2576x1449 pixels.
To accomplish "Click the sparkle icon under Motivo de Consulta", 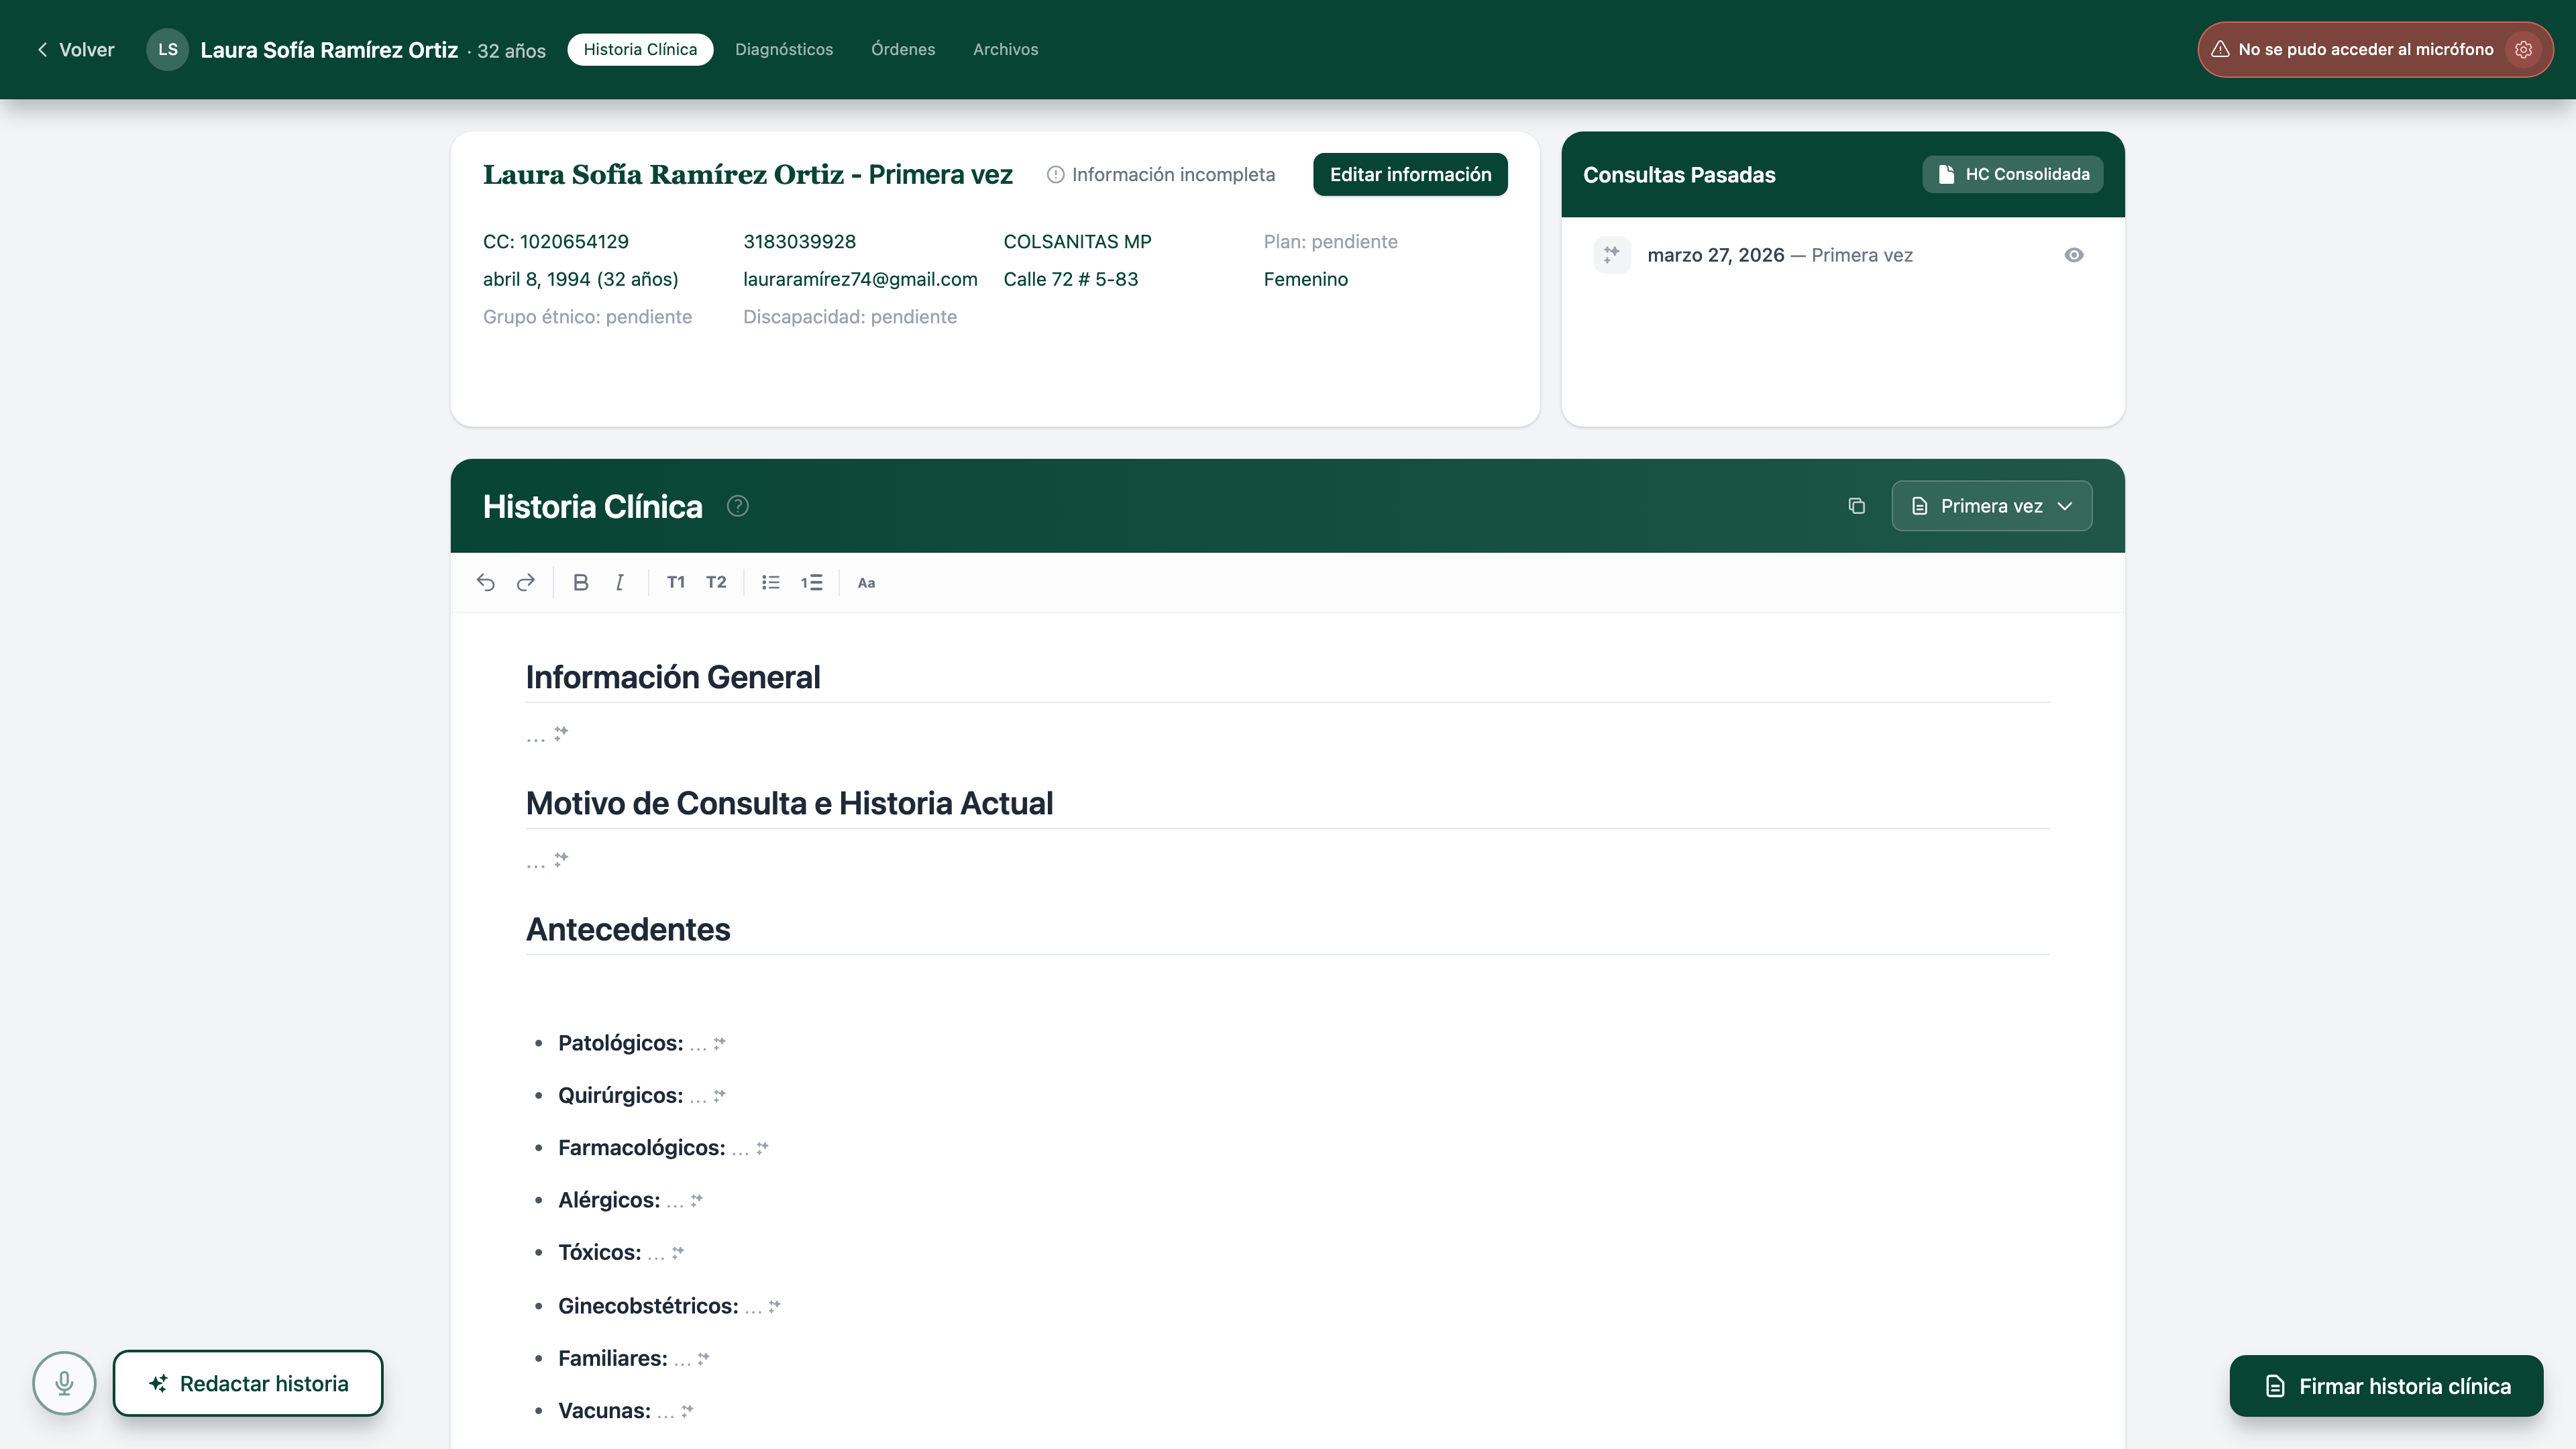I will [x=561, y=859].
